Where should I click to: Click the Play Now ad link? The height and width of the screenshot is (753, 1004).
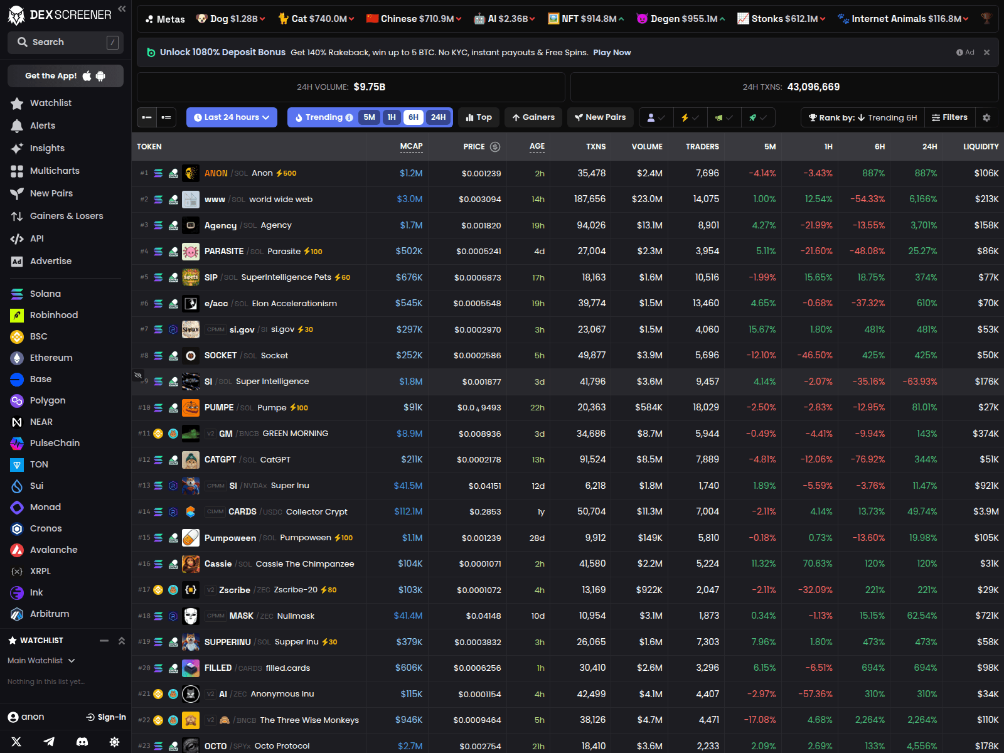[612, 53]
